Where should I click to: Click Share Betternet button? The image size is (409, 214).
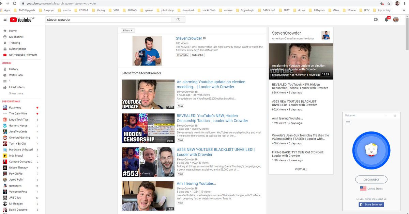(x=371, y=204)
